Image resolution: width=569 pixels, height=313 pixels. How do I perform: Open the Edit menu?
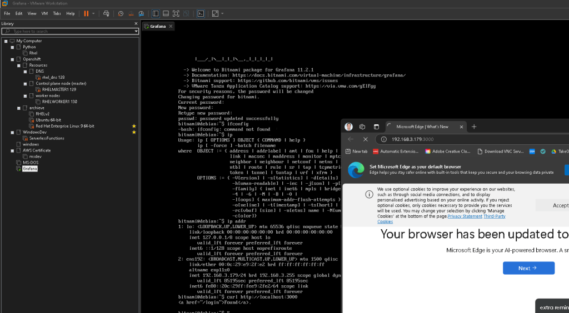tap(19, 13)
